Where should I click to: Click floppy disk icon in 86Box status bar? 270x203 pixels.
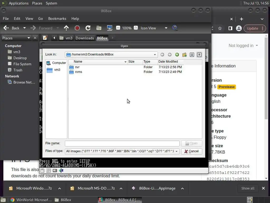click(42, 170)
